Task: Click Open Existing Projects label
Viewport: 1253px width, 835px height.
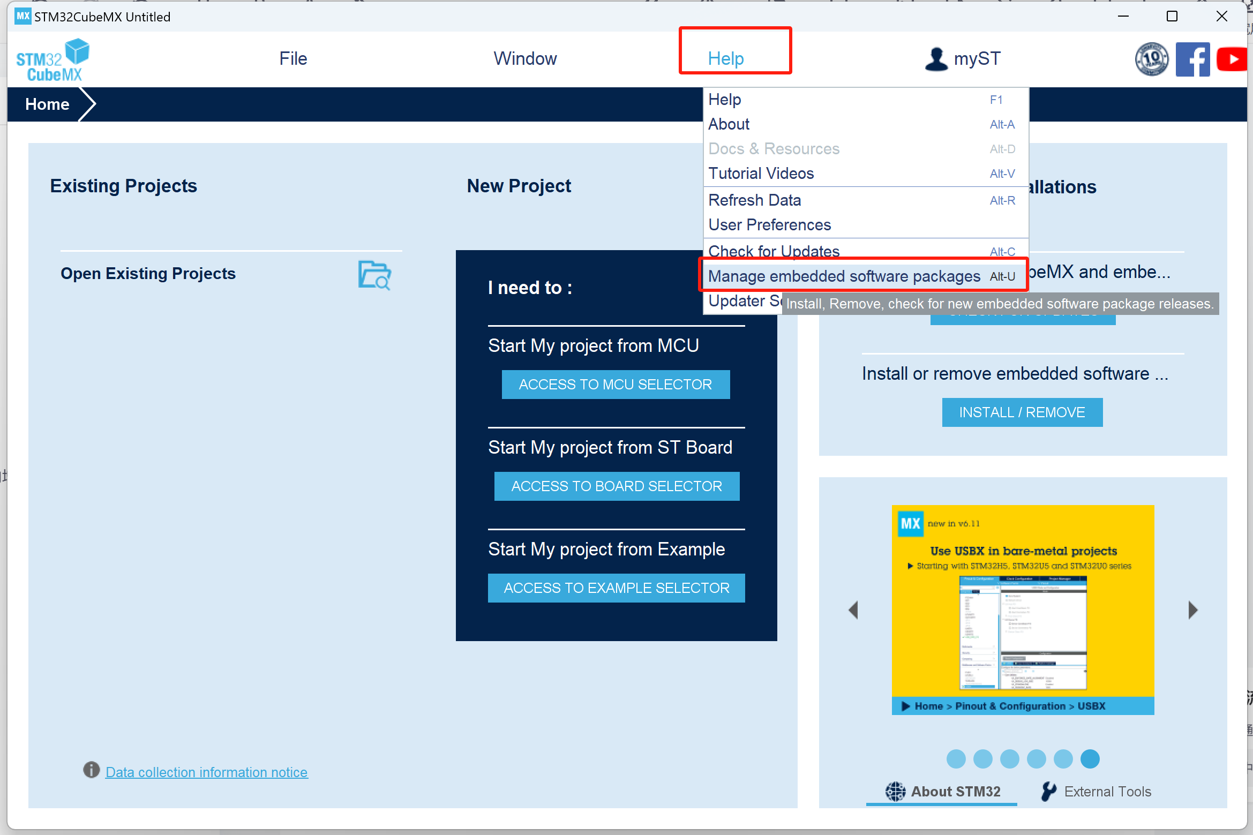Action: tap(148, 273)
